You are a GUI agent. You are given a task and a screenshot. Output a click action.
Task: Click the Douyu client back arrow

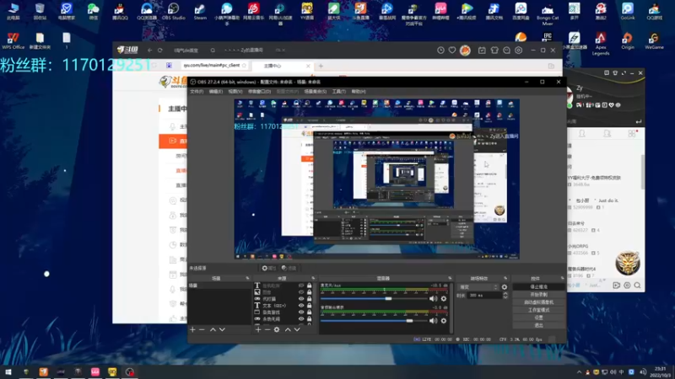tap(150, 51)
